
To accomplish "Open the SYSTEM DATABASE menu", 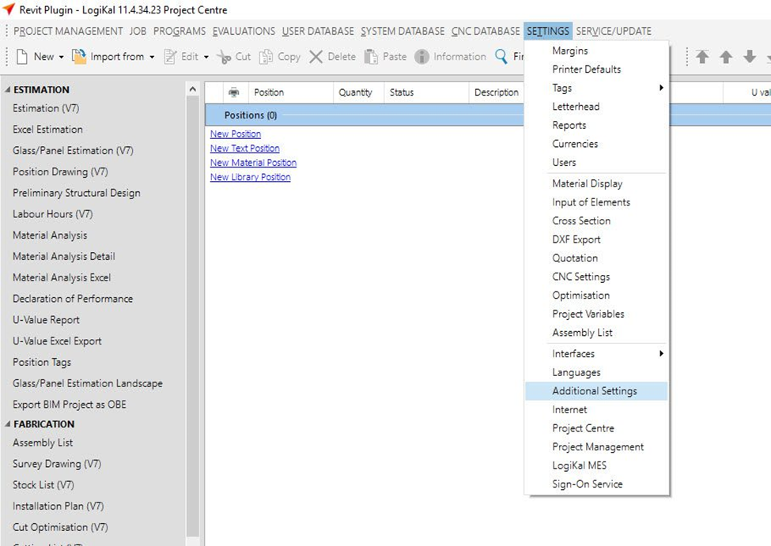I will point(403,32).
